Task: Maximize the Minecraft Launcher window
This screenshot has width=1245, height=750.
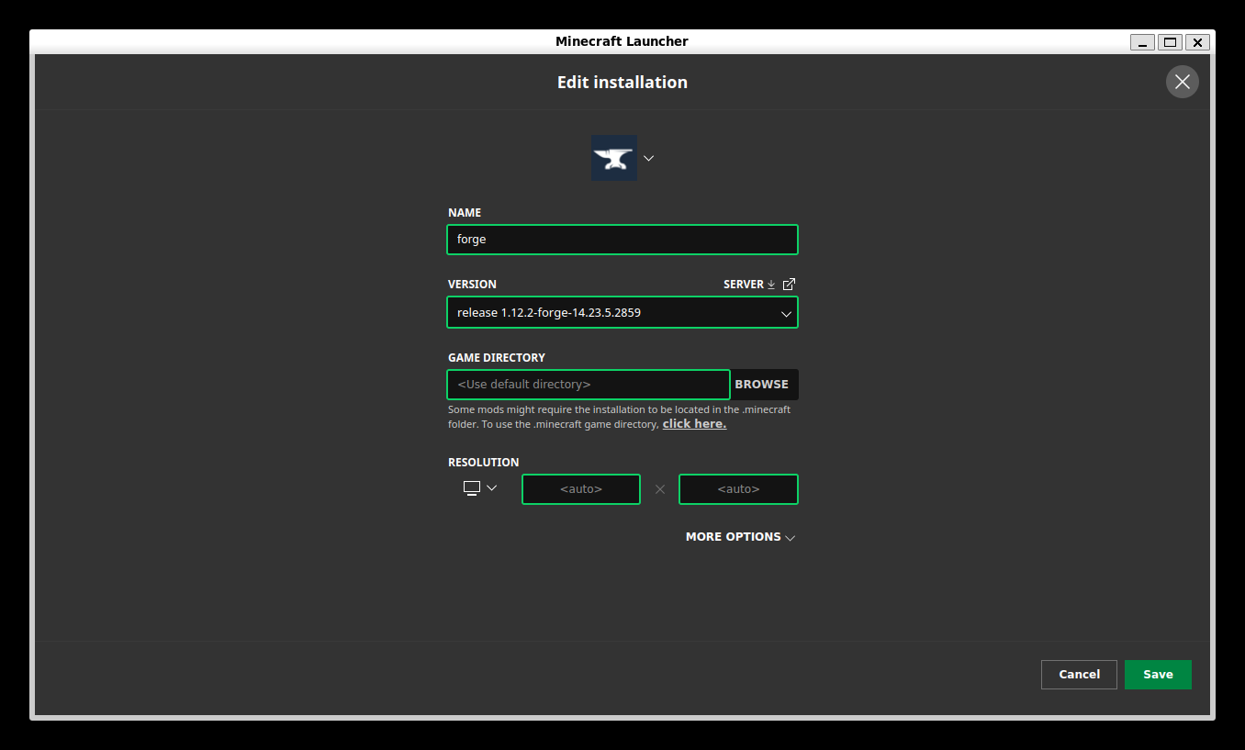Action: pyautogui.click(x=1170, y=42)
